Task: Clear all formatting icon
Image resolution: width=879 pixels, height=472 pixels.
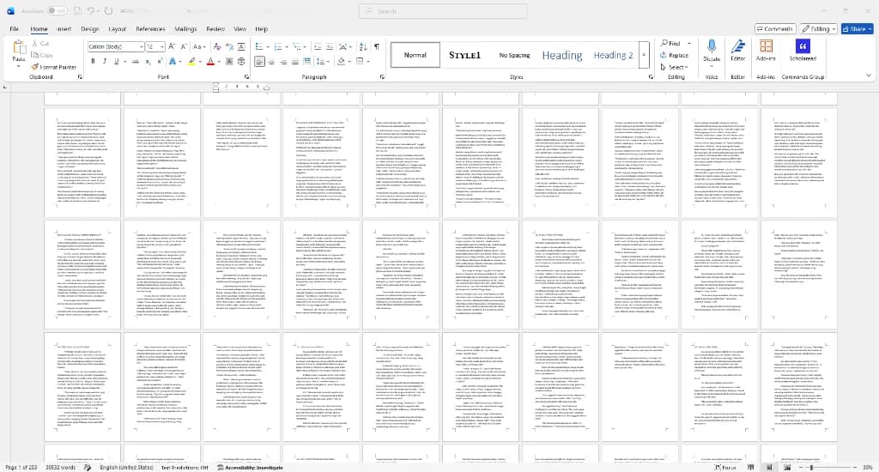Action: point(217,47)
